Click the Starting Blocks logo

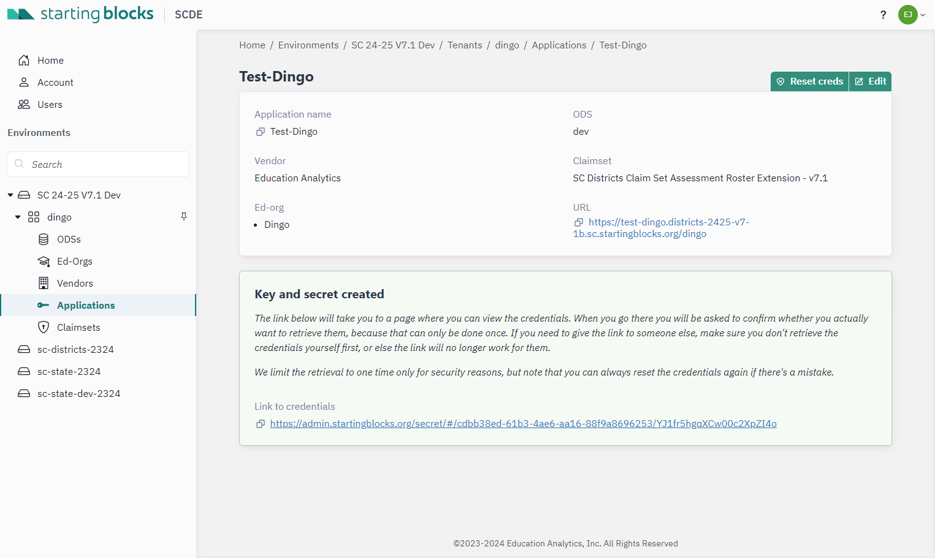(x=80, y=13)
